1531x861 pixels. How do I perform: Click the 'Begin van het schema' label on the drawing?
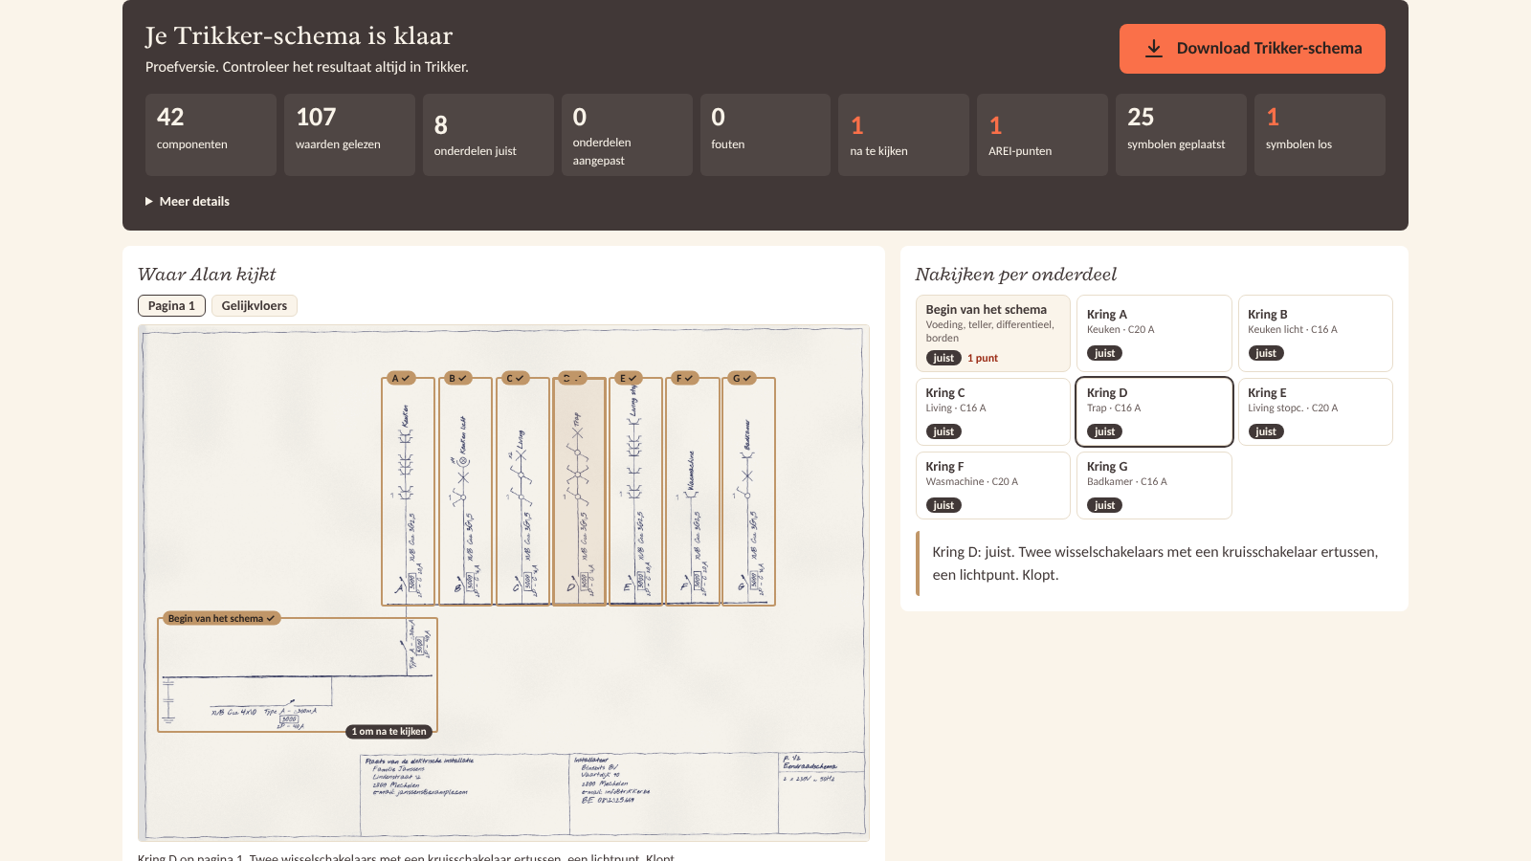coord(221,618)
